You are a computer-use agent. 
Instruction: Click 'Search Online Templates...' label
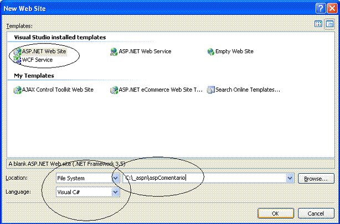pyautogui.click(x=248, y=90)
